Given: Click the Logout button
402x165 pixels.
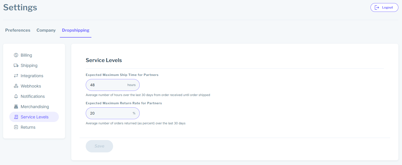Looking at the screenshot, I should pyautogui.click(x=384, y=7).
